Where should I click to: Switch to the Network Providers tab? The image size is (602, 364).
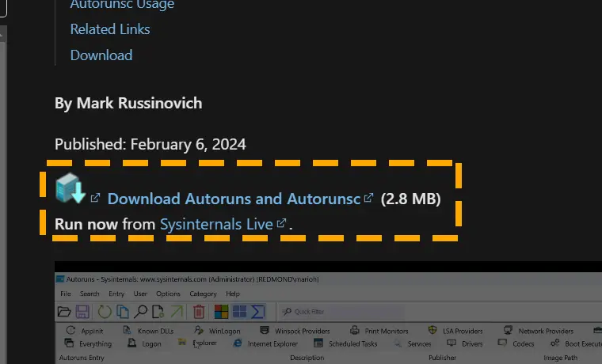539,331
